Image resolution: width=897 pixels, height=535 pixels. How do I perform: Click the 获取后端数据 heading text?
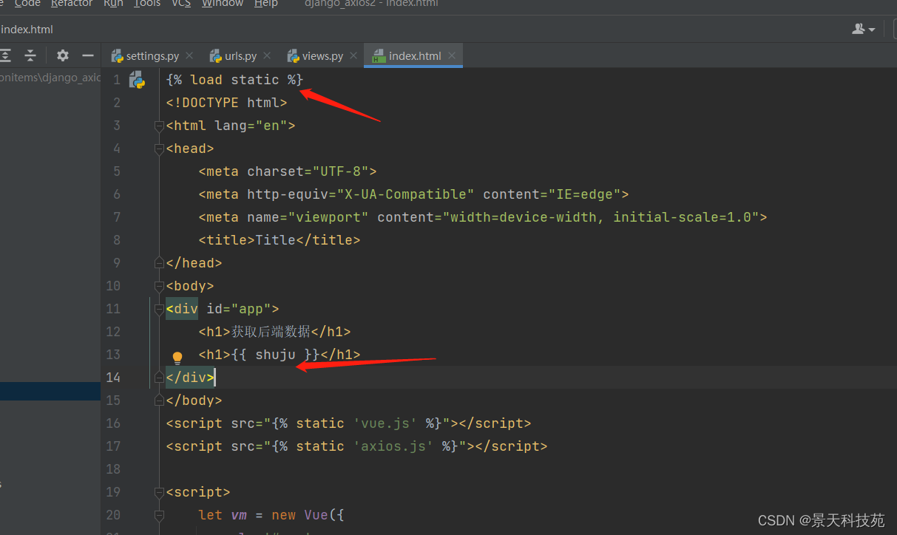271,332
